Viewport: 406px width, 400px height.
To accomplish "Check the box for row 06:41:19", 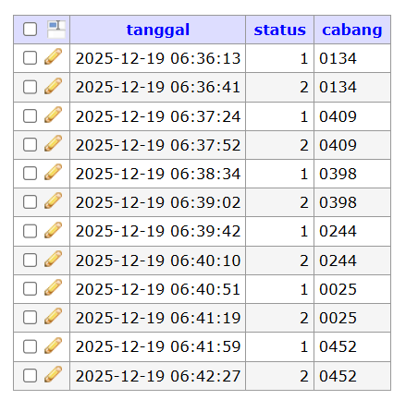I will pos(31,318).
